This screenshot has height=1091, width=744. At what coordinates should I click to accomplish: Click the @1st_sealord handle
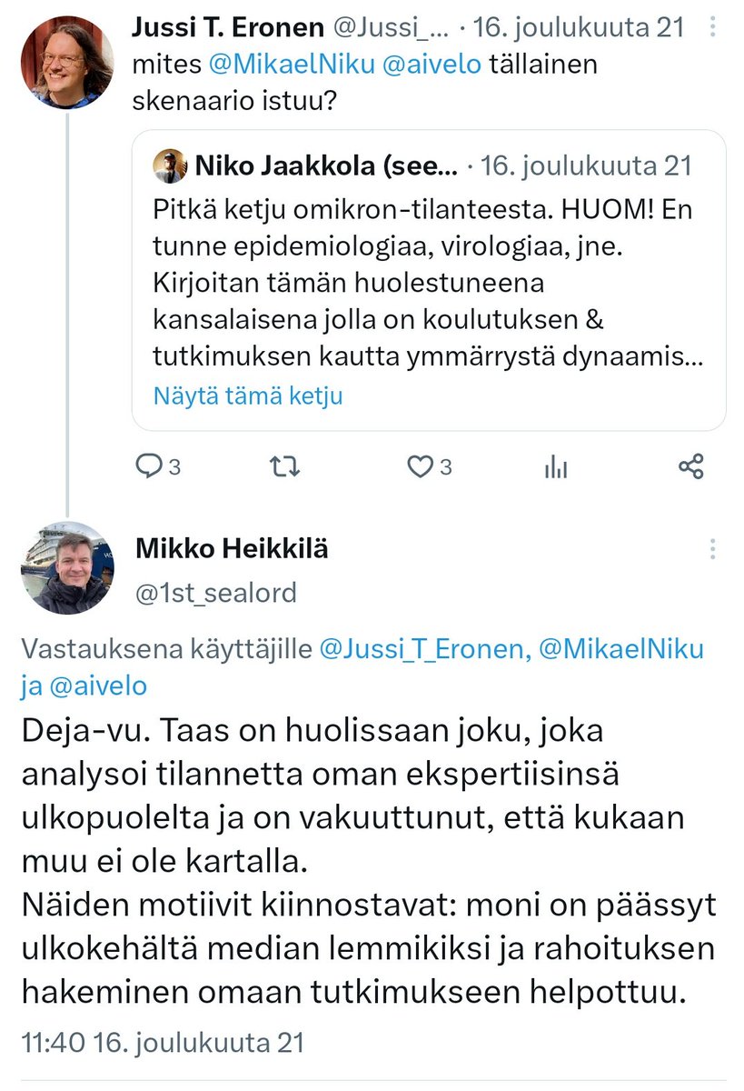point(216,593)
